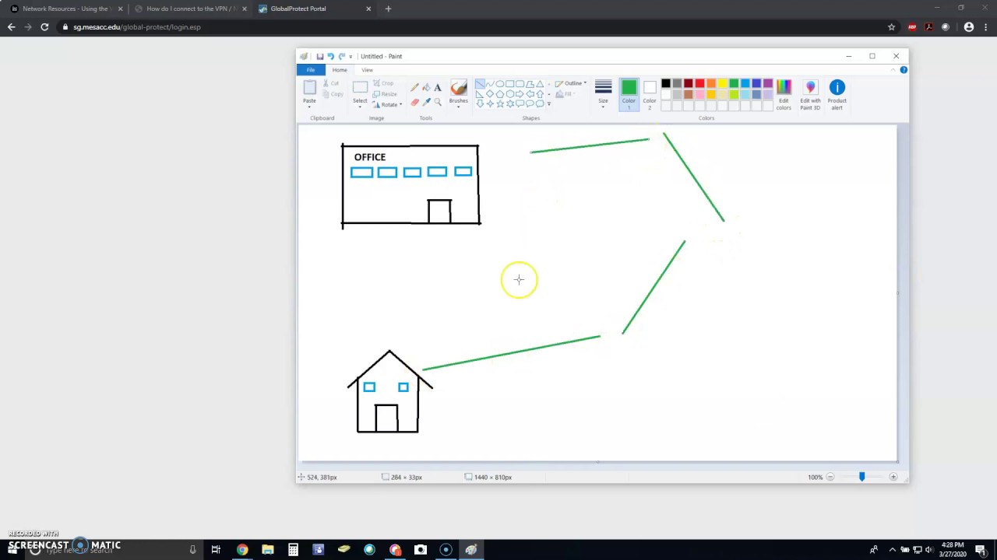Activate Color 1 selector
This screenshot has width=997, height=560.
tap(629, 94)
